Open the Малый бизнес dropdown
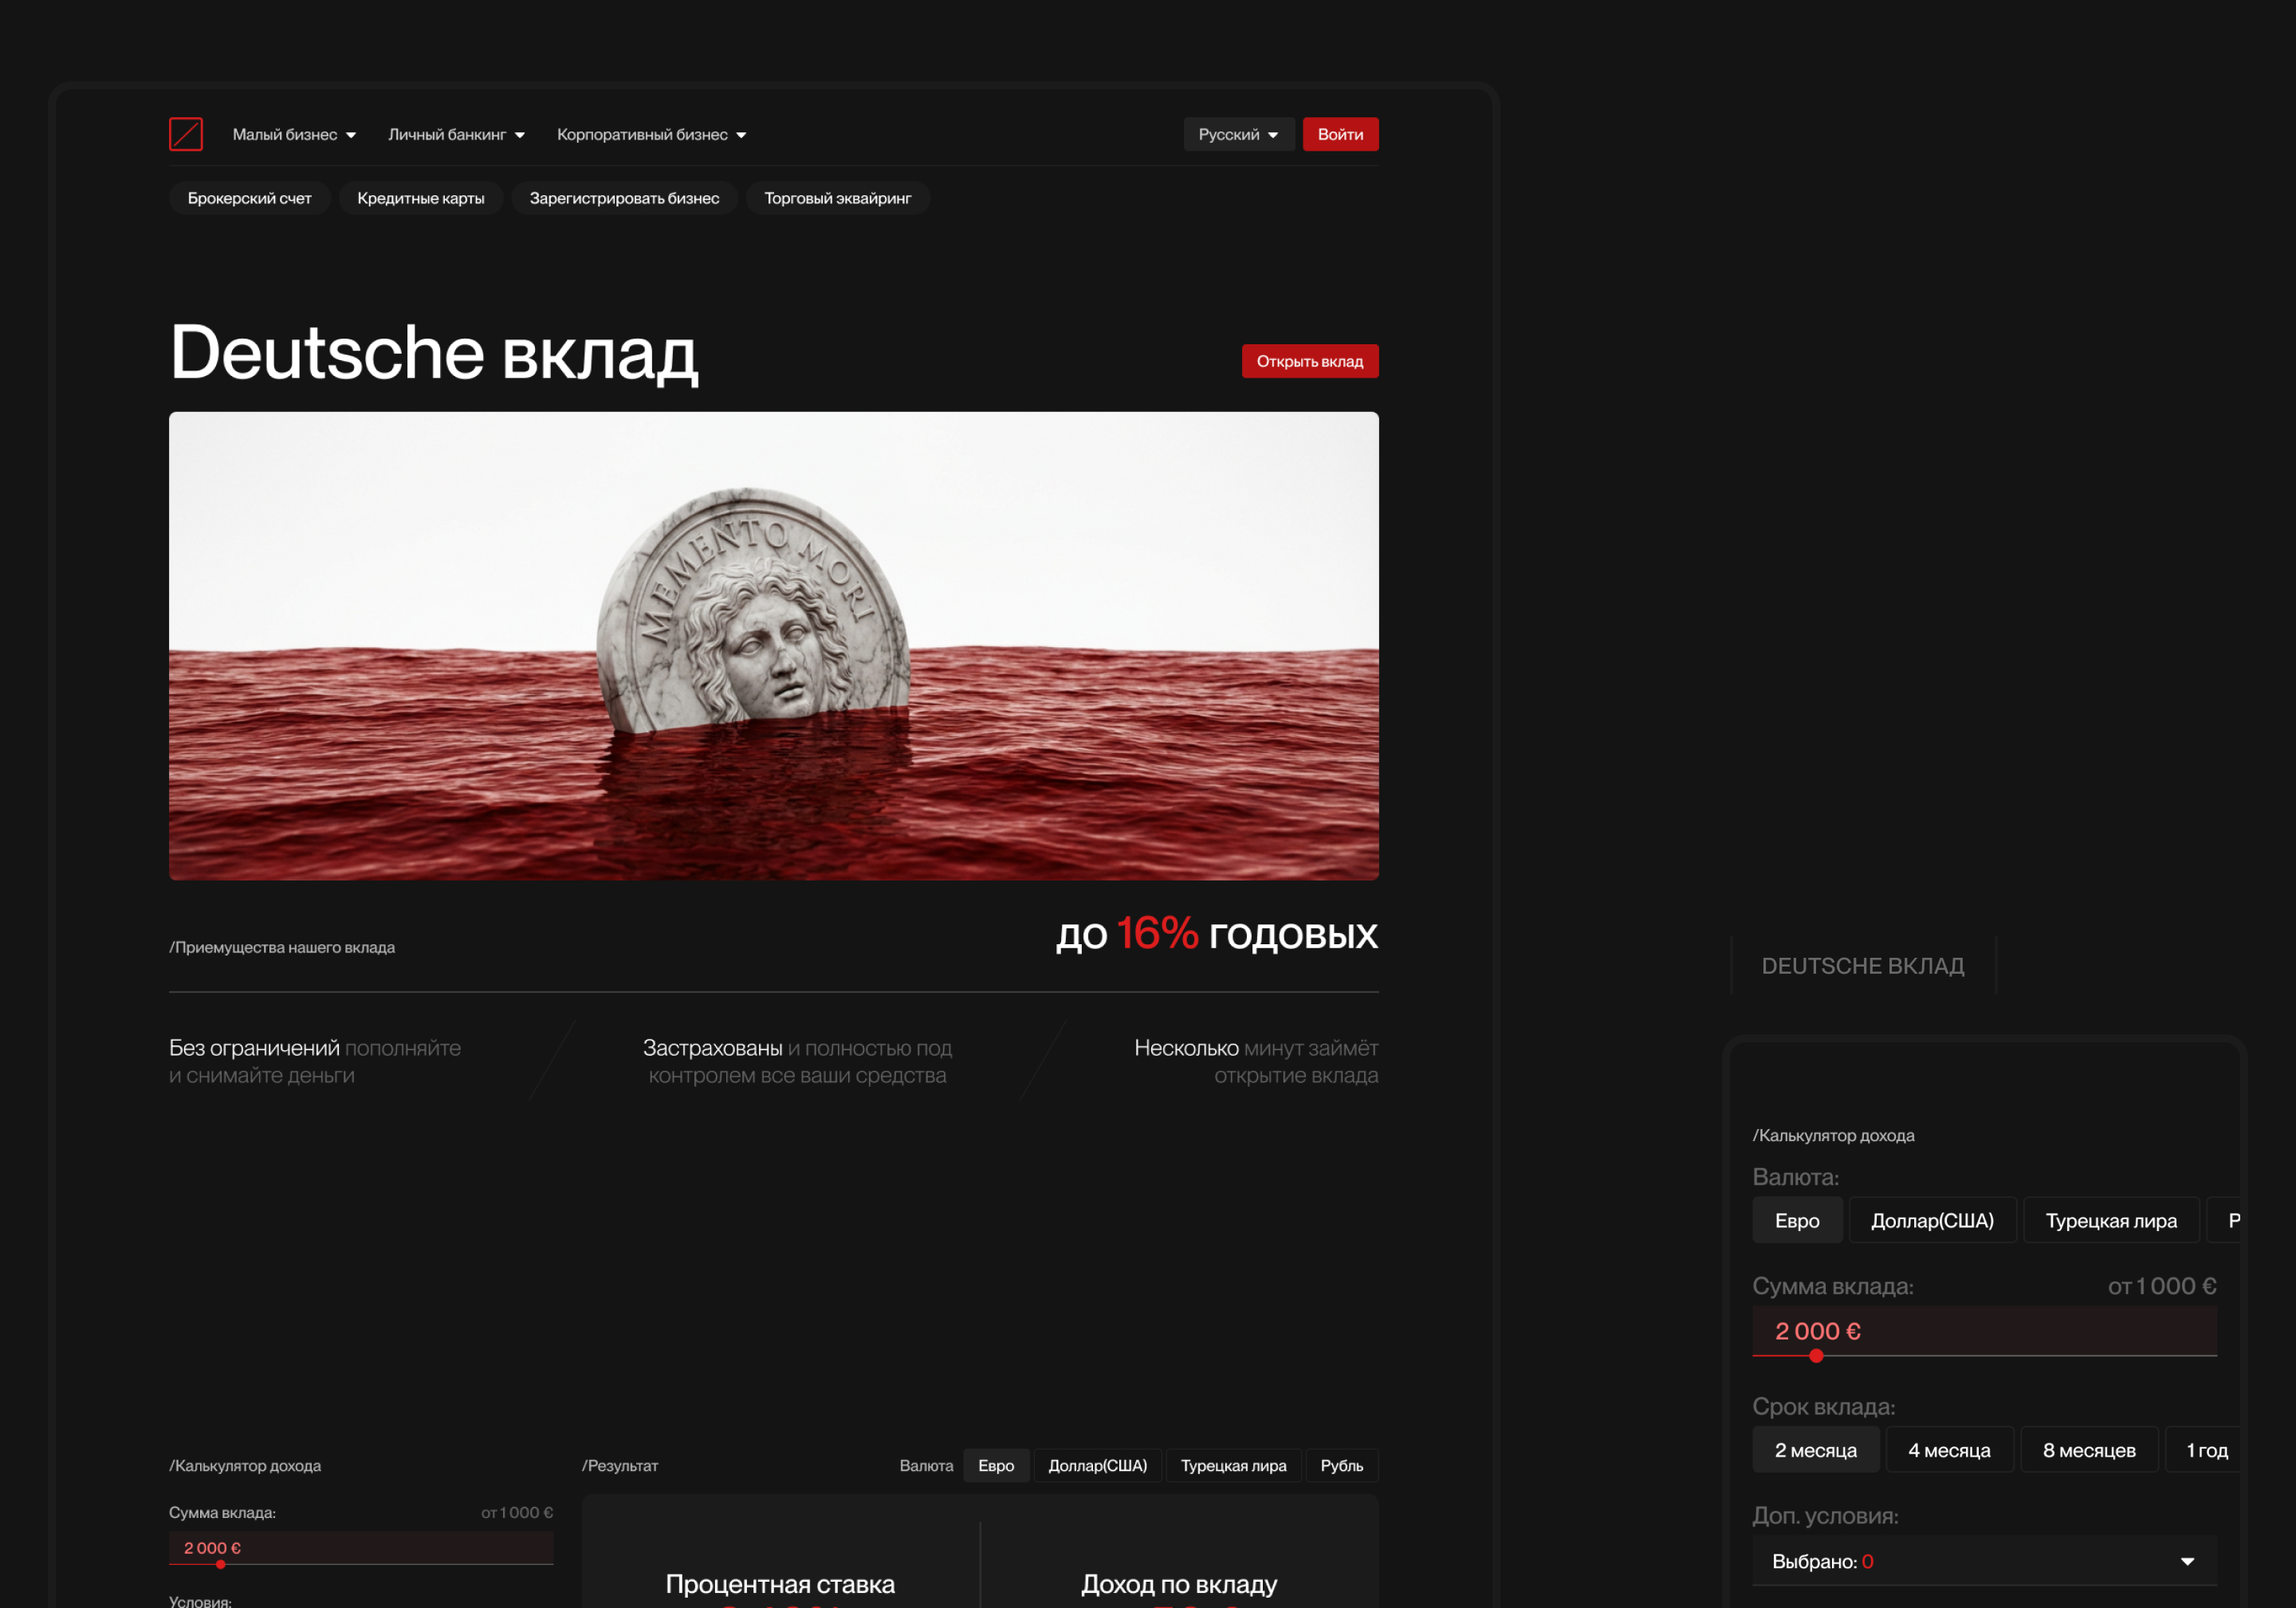This screenshot has height=1608, width=2296. point(293,134)
